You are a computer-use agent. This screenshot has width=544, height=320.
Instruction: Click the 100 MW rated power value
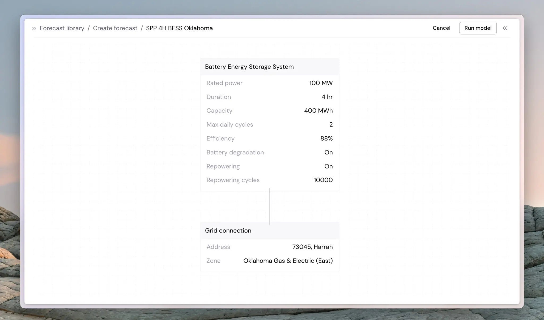[x=321, y=83]
